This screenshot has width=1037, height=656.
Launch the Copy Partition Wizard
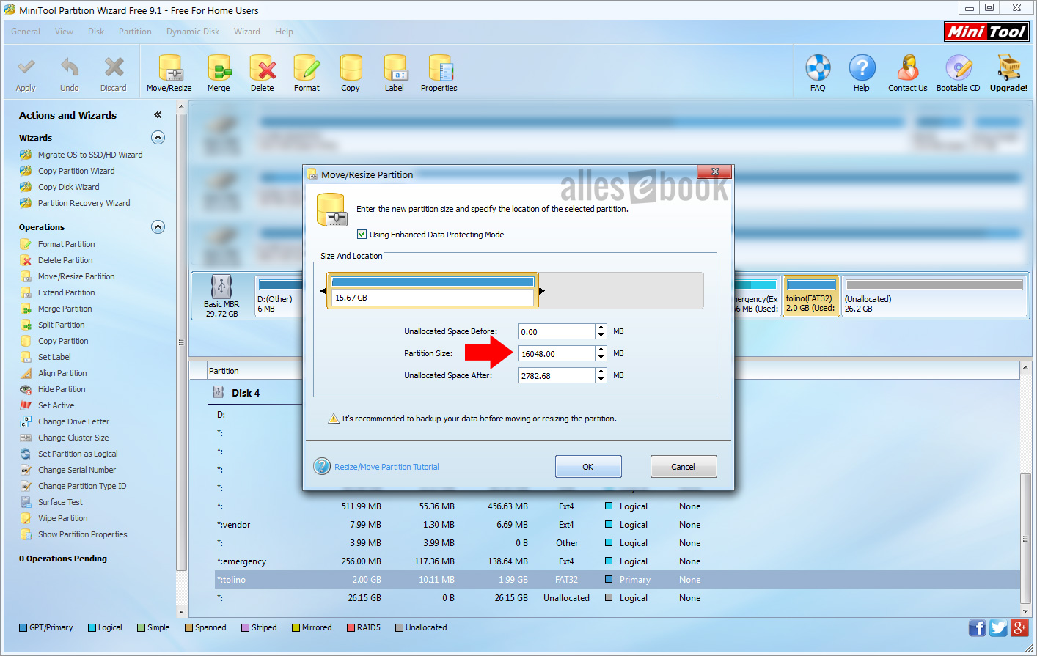click(x=76, y=171)
